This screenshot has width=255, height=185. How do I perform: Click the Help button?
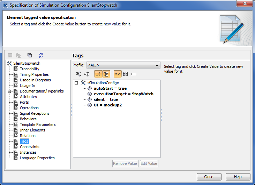tap(238, 177)
